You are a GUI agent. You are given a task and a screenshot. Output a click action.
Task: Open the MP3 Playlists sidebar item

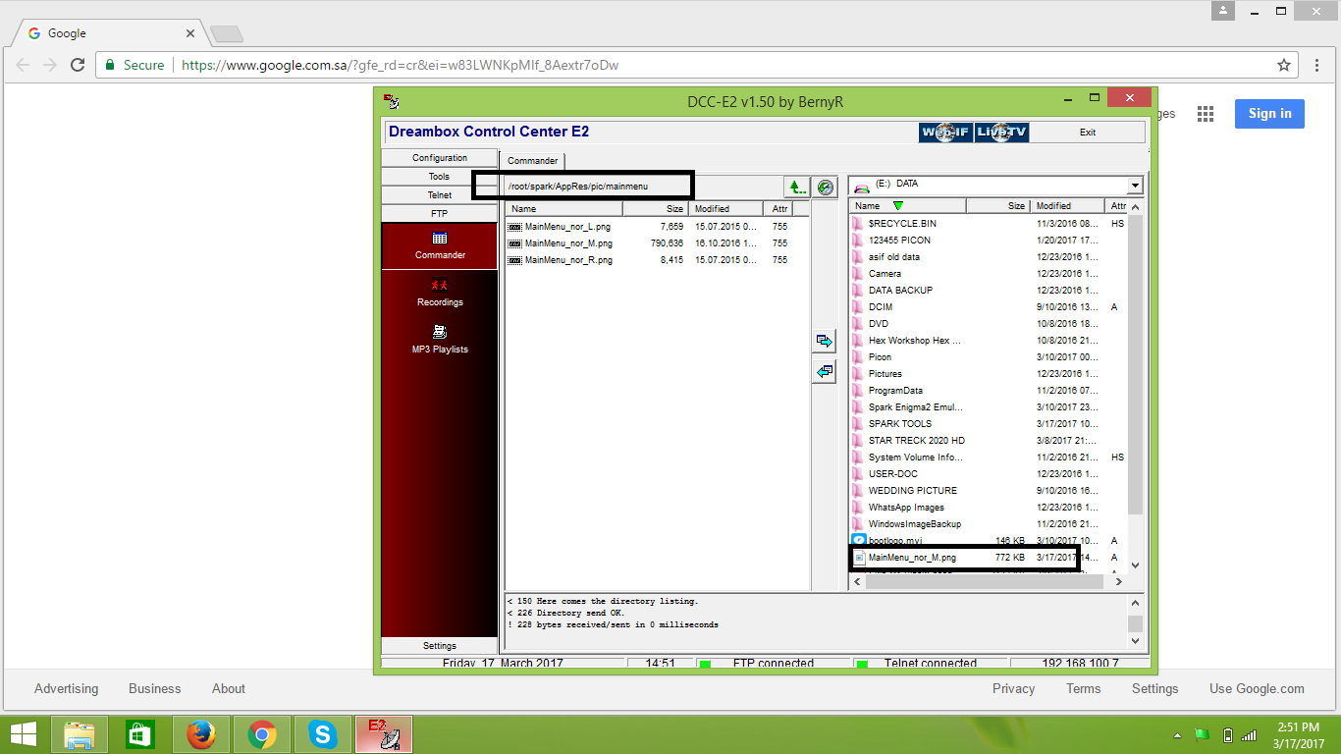(x=440, y=340)
